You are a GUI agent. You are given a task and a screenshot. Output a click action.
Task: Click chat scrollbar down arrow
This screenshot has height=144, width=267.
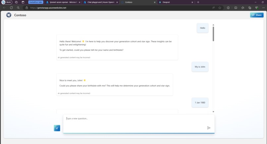coord(213,112)
